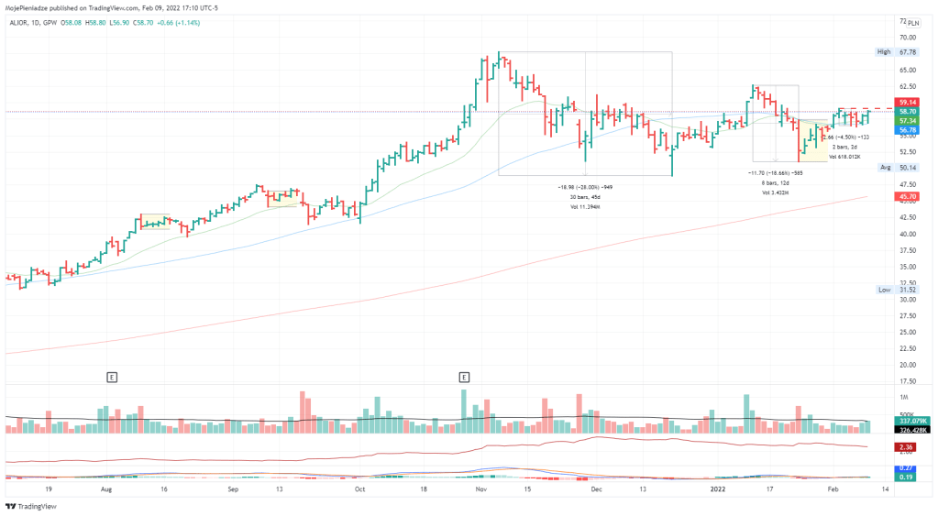
Task: Select the red 45.70 moving average tag
Action: pyautogui.click(x=910, y=197)
